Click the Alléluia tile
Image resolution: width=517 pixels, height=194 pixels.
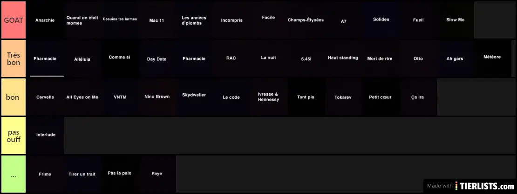[82, 59]
